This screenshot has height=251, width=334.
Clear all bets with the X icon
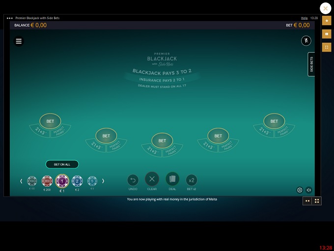coord(152,179)
